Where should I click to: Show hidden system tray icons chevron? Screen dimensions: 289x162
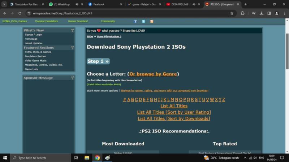(245, 158)
